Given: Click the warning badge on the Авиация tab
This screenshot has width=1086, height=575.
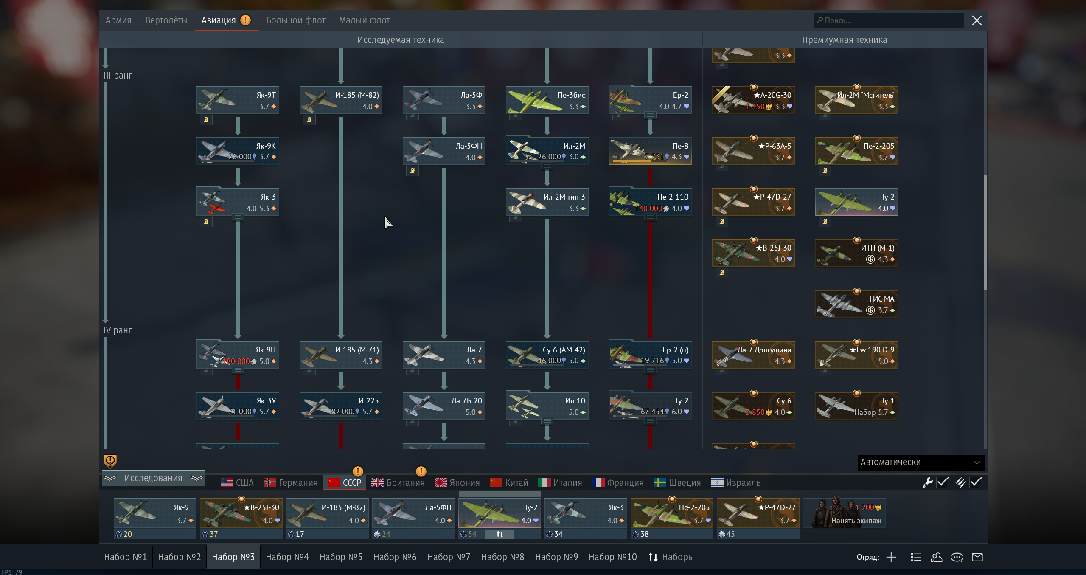Looking at the screenshot, I should pos(245,20).
